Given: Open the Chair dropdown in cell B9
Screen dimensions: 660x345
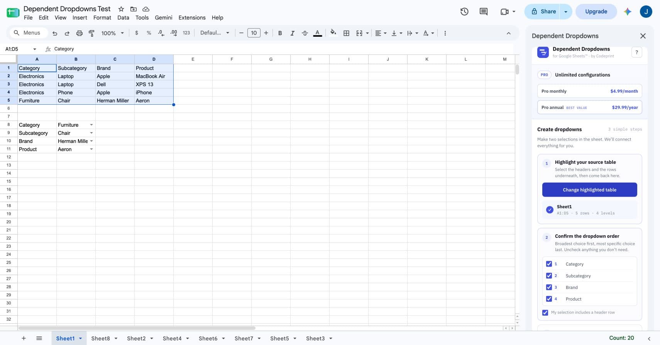Looking at the screenshot, I should (x=91, y=133).
